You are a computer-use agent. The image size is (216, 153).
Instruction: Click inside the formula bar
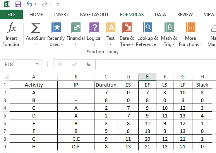[156, 64]
